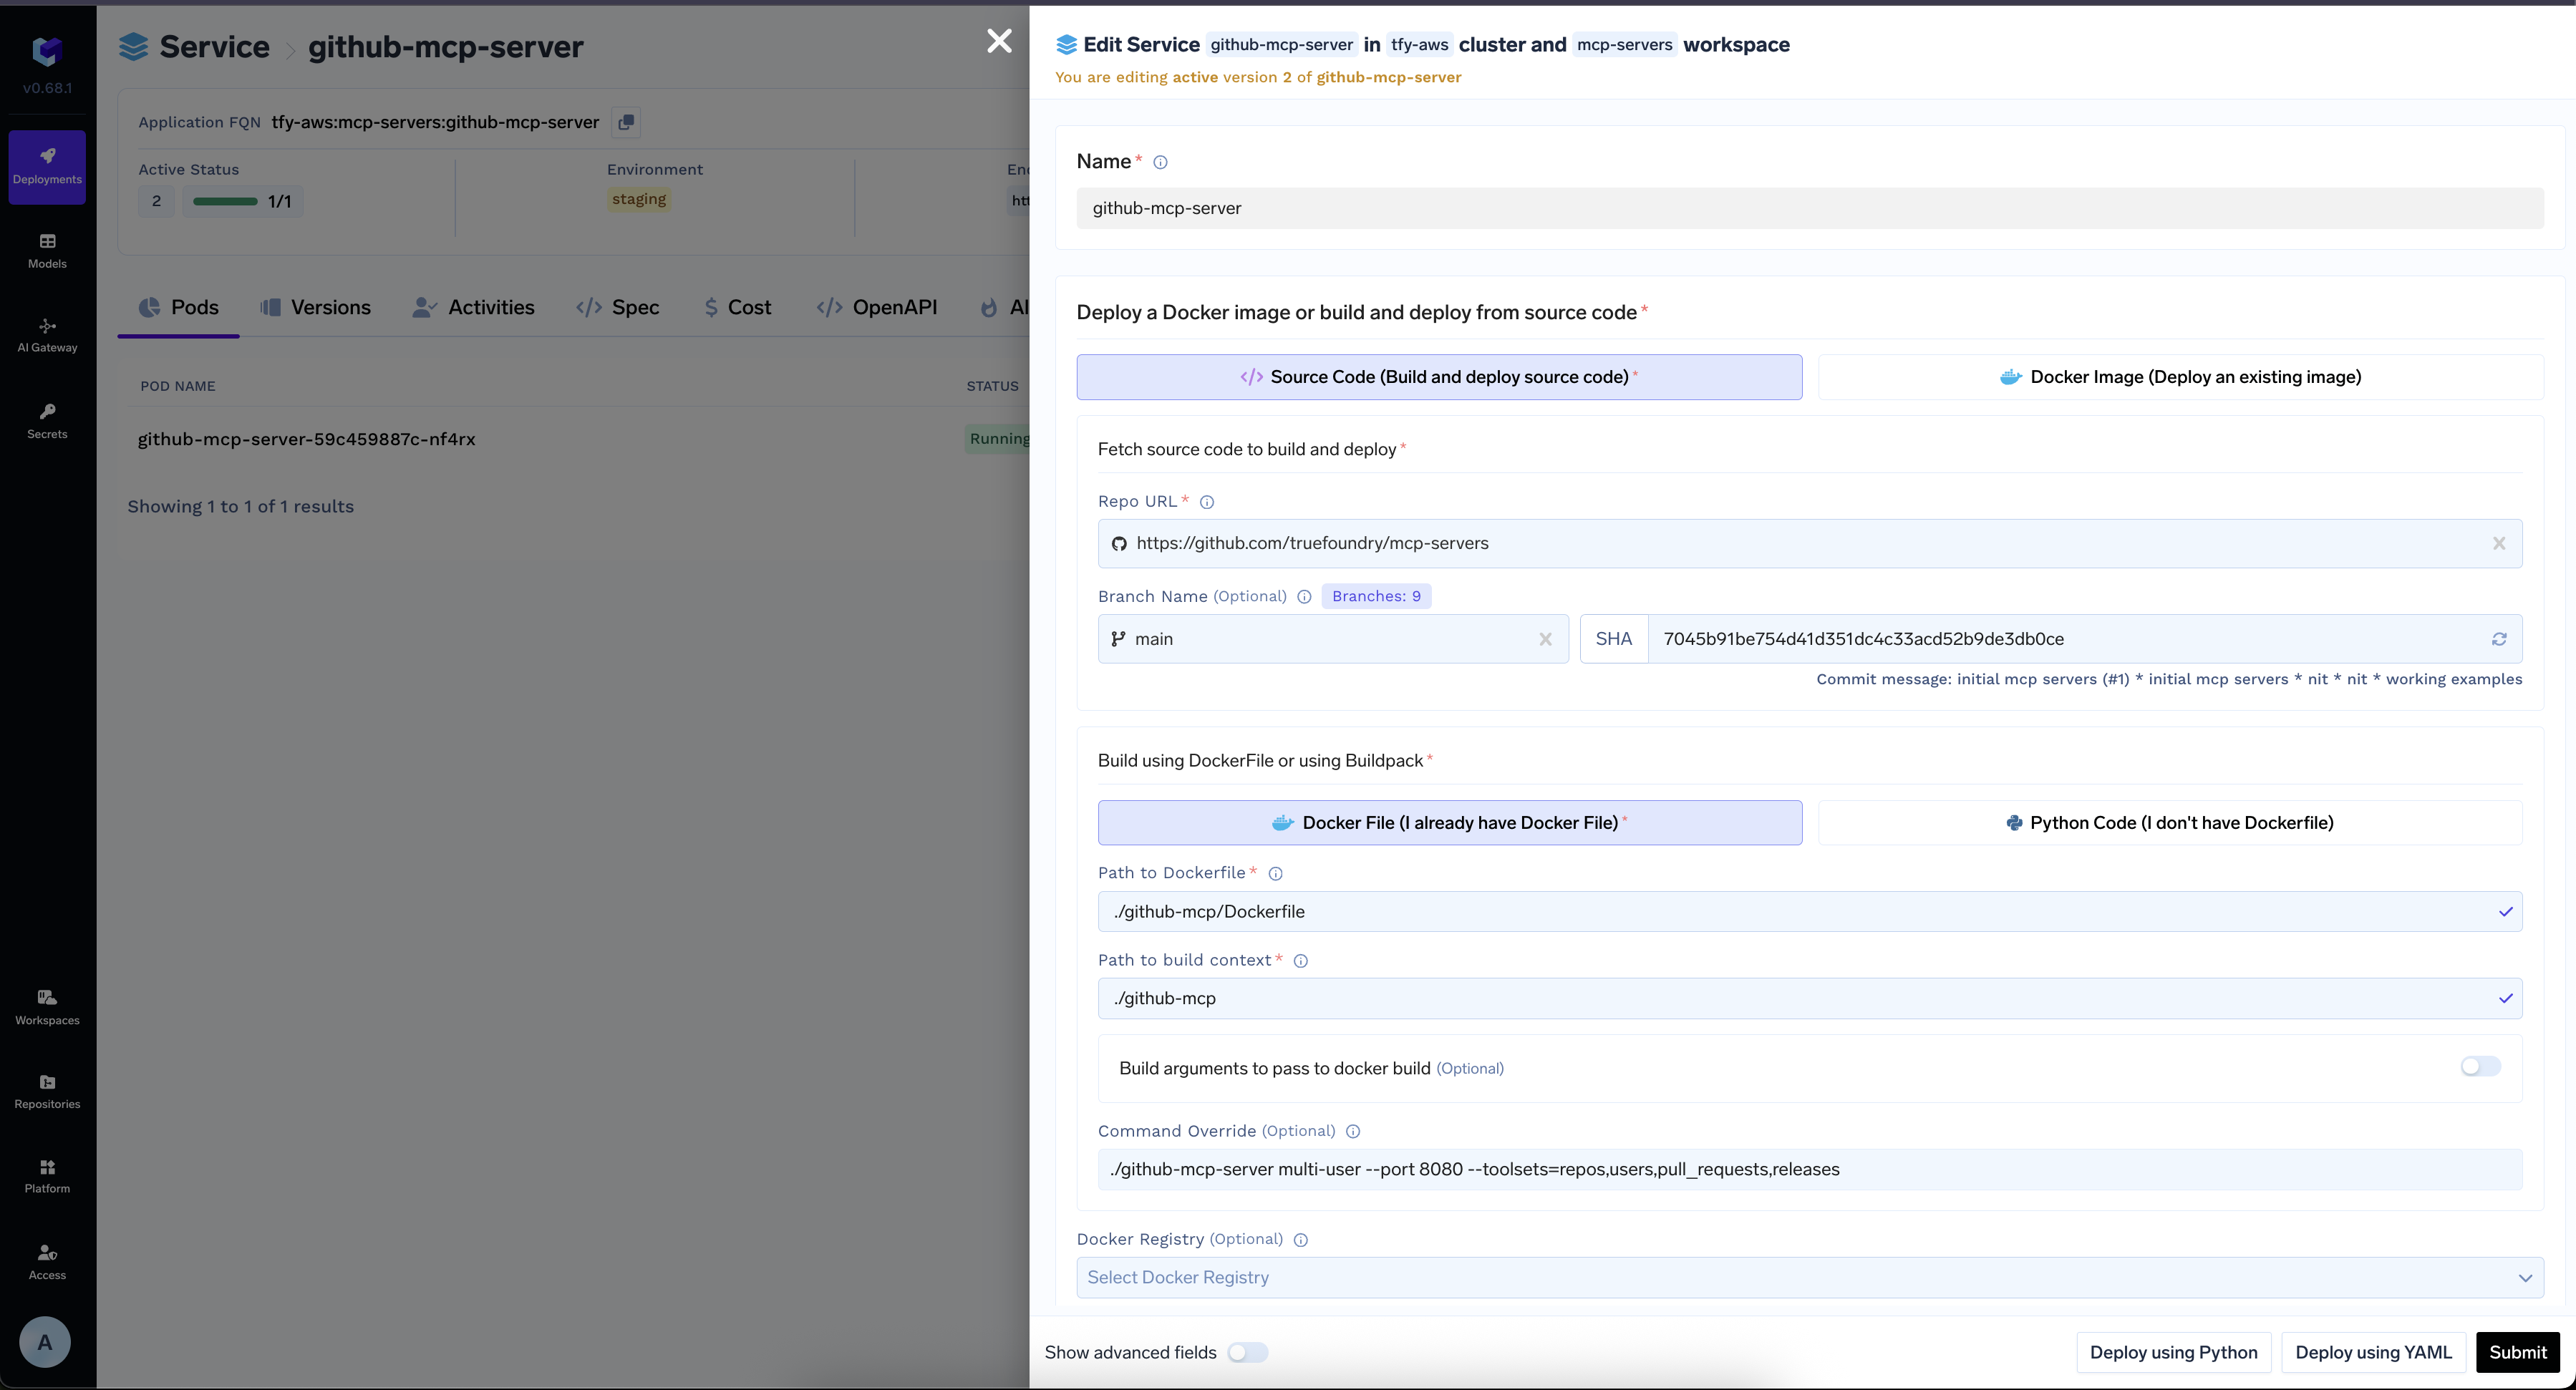Expand the Path to Dockerfile dropdown
2576x1390 pixels.
[x=2505, y=911]
